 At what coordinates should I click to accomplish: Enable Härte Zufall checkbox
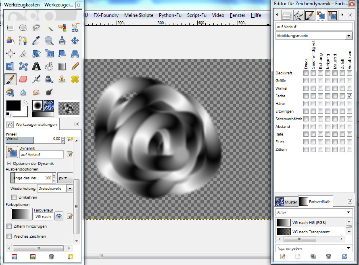coord(342,104)
